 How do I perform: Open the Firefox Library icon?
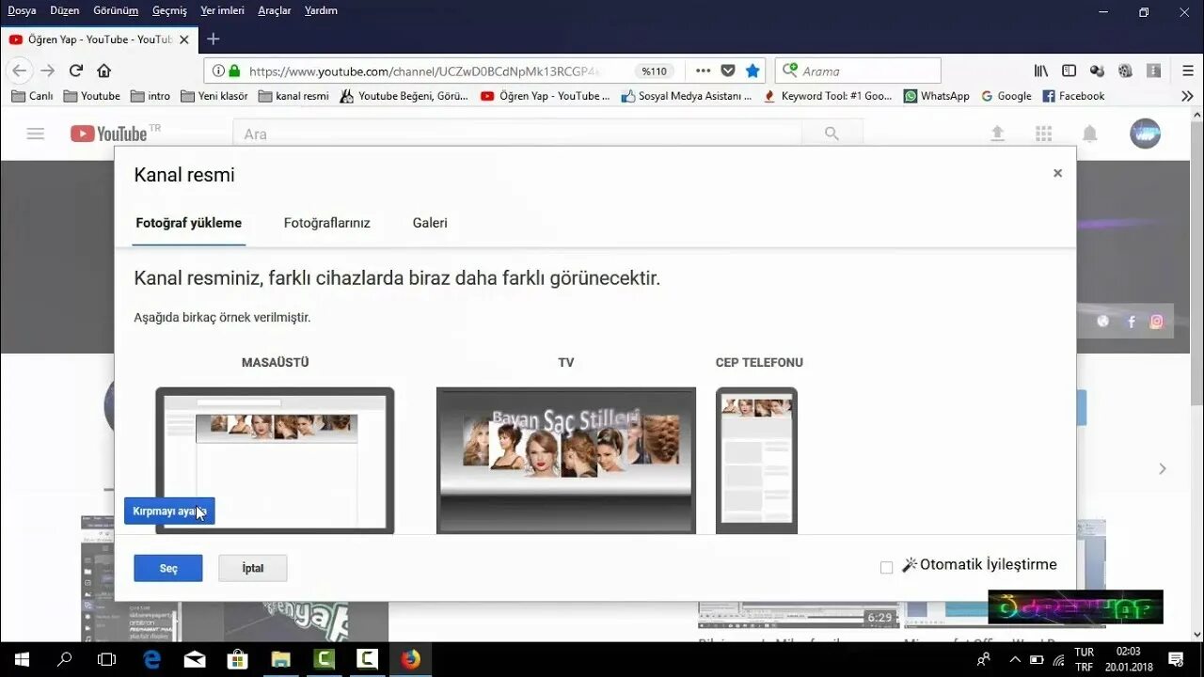pos(1041,71)
